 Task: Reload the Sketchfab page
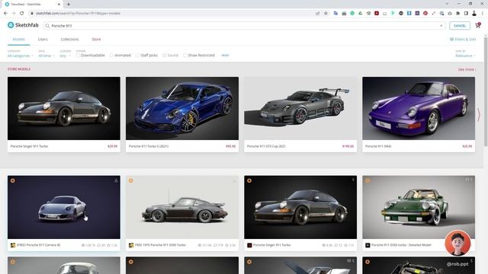coord(22,14)
